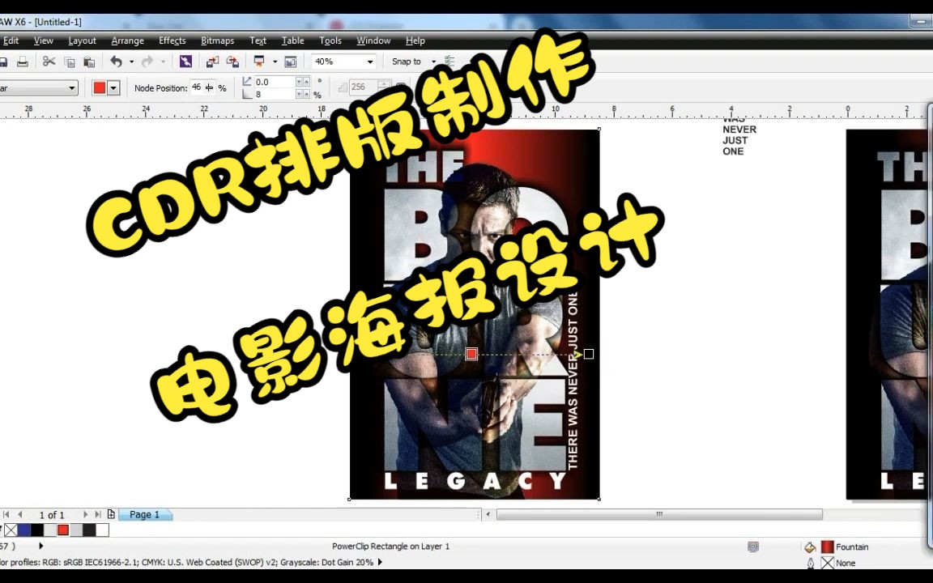Open the Arrange menu
The image size is (933, 583).
pyautogui.click(x=127, y=40)
